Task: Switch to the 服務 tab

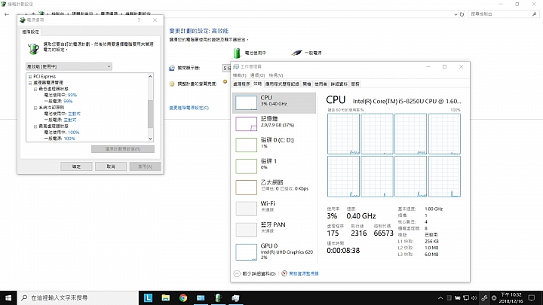Action: click(355, 84)
